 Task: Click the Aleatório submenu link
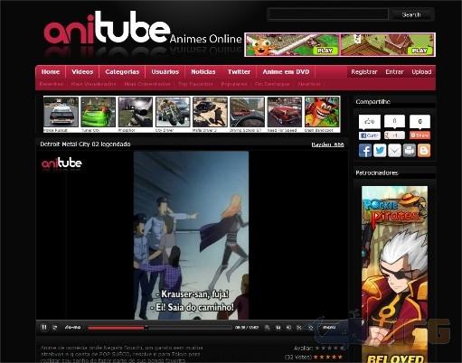coord(309,84)
